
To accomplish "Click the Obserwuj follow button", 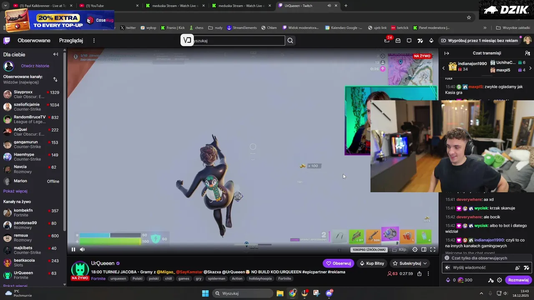I will point(338,263).
